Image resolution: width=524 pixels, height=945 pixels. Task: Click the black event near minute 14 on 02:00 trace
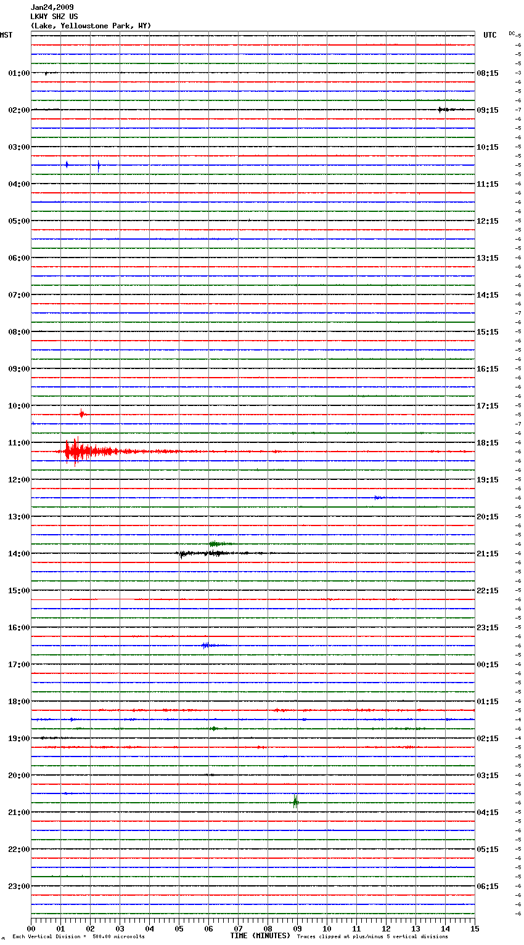pyautogui.click(x=450, y=110)
